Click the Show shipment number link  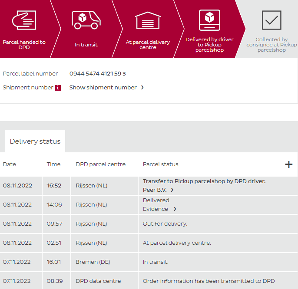[103, 88]
